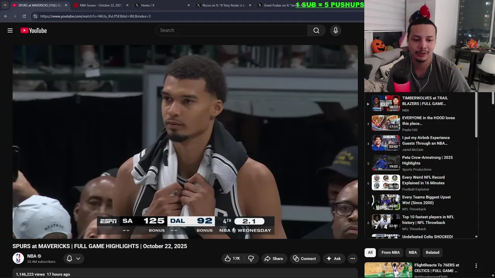The width and height of the screenshot is (495, 278).
Task: Select the All filter chip
Action: 370,253
